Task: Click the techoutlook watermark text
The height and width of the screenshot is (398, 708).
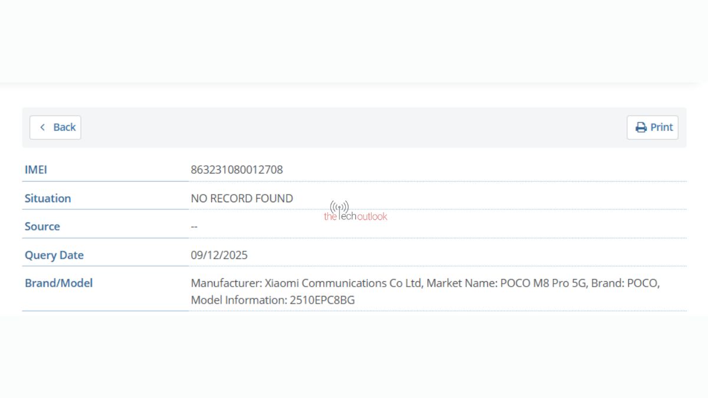Action: click(x=356, y=216)
